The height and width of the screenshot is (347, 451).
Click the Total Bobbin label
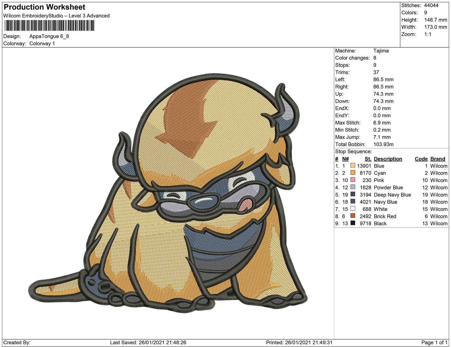click(x=350, y=144)
